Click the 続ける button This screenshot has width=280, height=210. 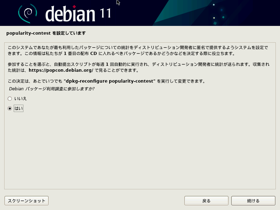click(253, 201)
